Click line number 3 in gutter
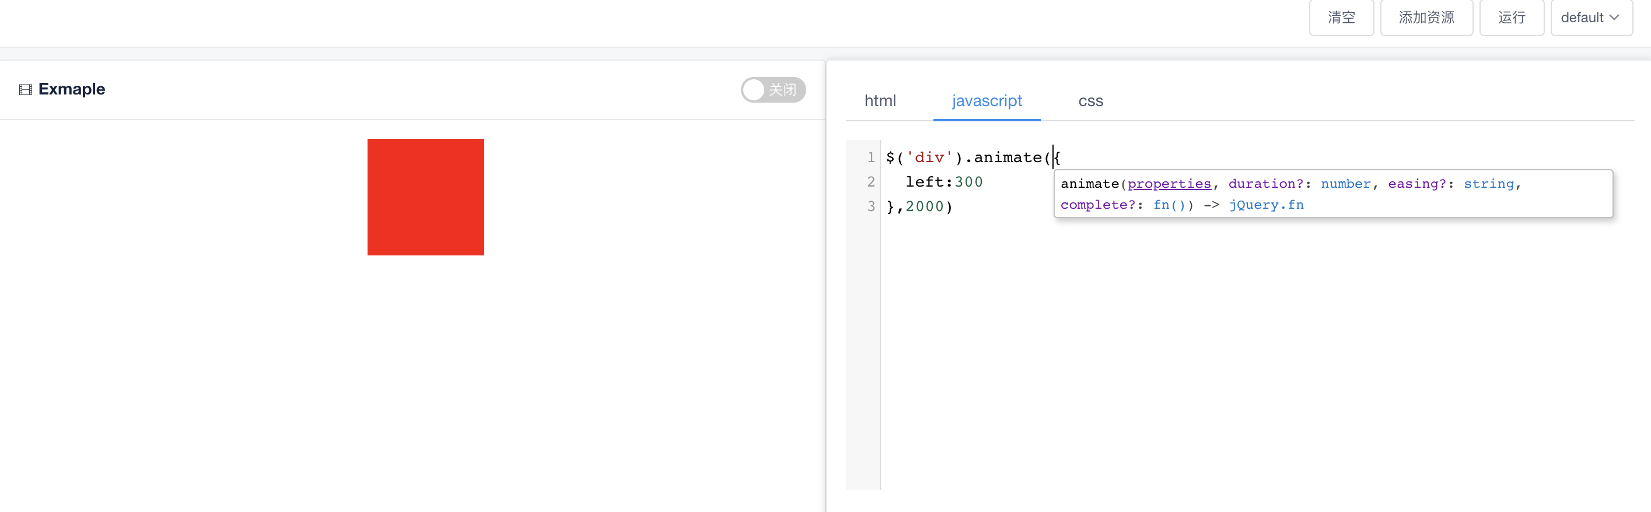 tap(870, 206)
